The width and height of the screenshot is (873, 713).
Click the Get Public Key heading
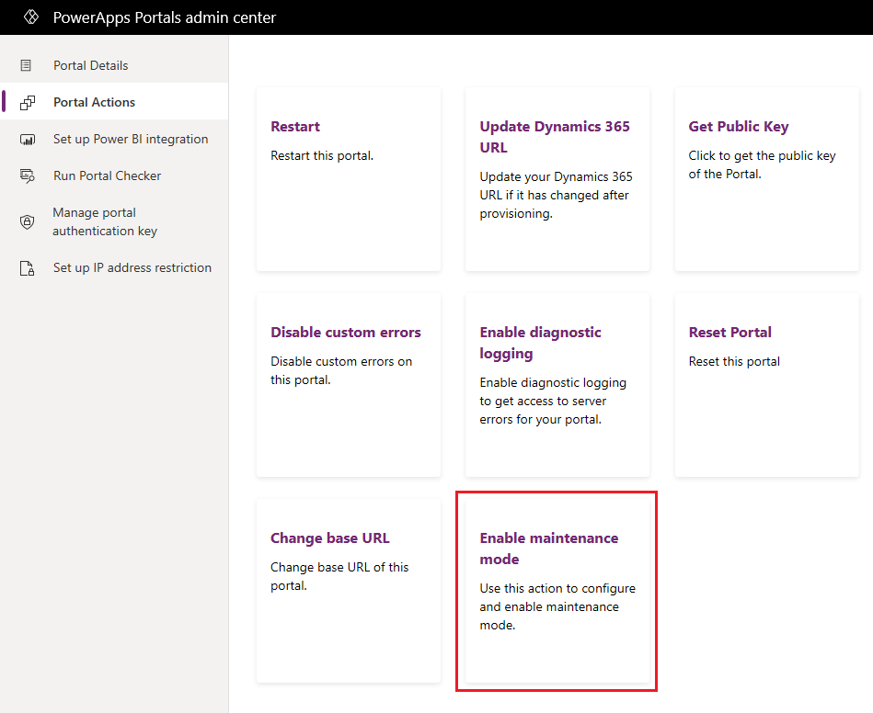(x=739, y=127)
